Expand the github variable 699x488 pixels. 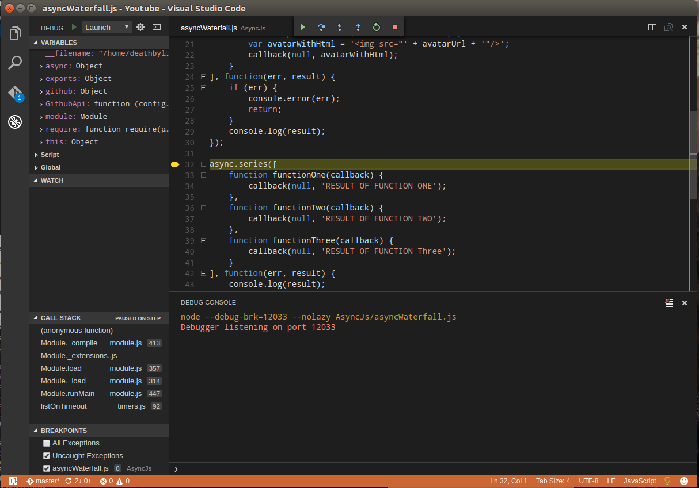[41, 91]
